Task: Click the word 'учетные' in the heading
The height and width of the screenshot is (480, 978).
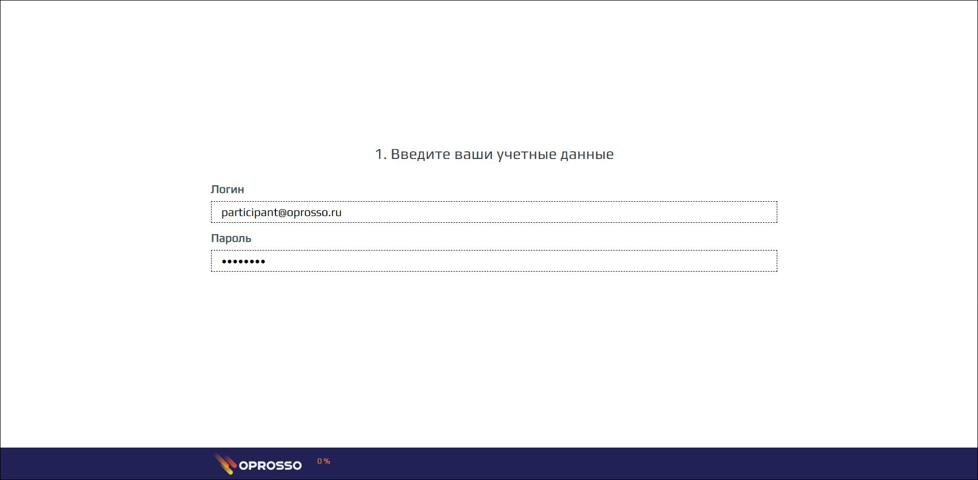Action: pyautogui.click(x=526, y=154)
